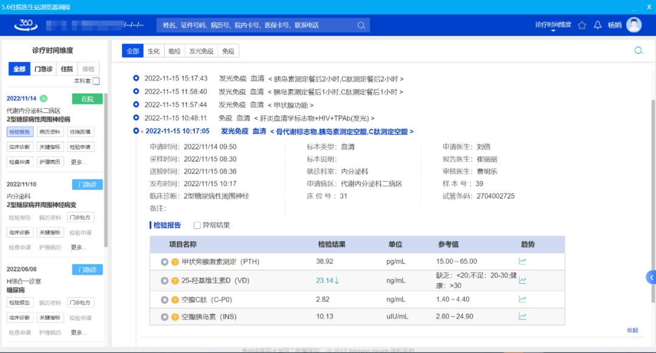Click the gray circle icon in 25-羟基维生素D row
This screenshot has width=656, height=353.
[165, 281]
